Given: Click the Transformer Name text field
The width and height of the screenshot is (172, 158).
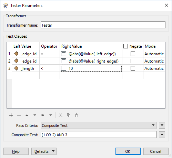Looking at the screenshot, I should click(103, 25).
